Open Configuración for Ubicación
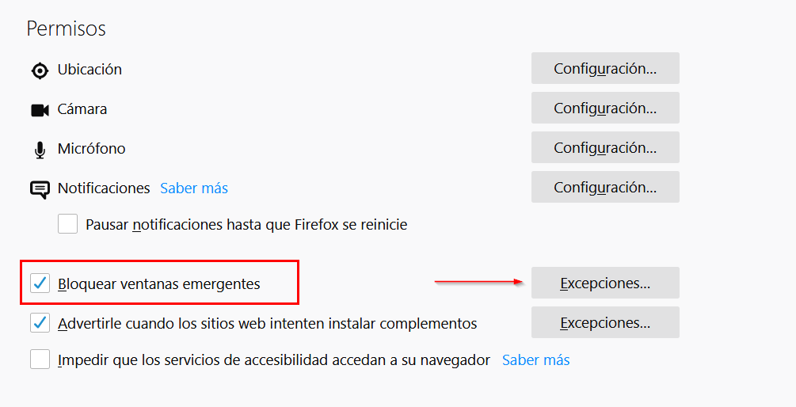The width and height of the screenshot is (796, 407). point(605,68)
